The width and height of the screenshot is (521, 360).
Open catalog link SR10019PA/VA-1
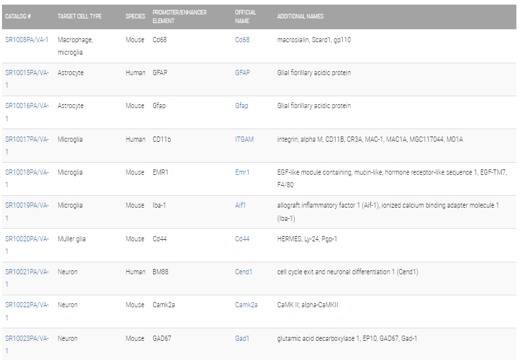coord(27,212)
